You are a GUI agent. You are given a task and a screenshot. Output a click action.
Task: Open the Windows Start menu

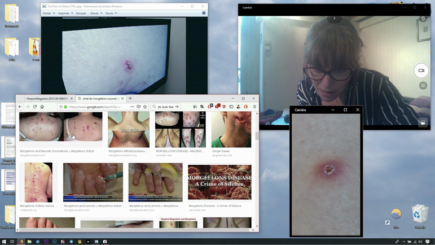click(4, 242)
